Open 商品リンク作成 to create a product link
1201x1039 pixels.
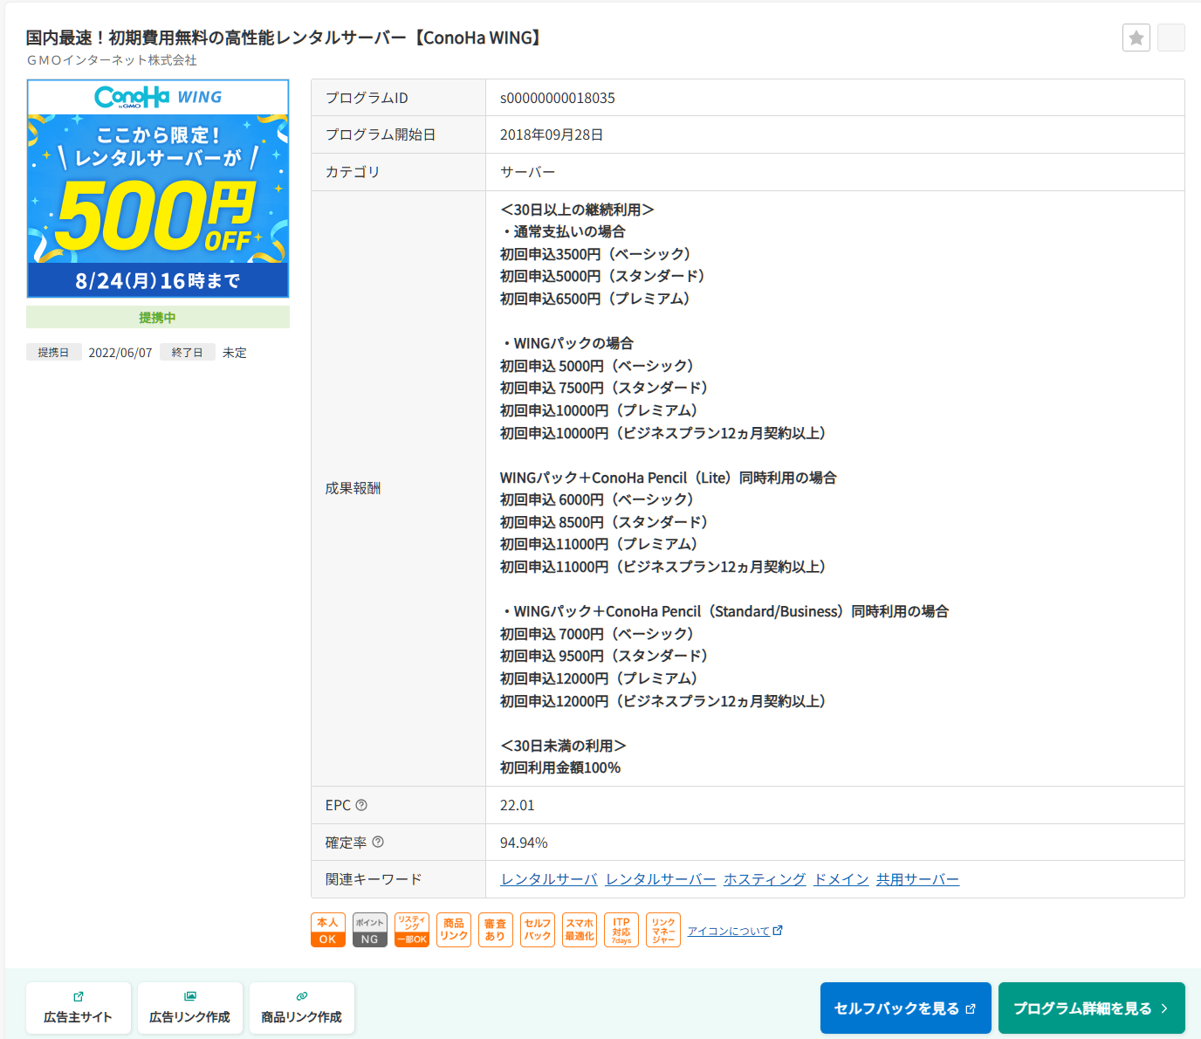click(302, 1008)
